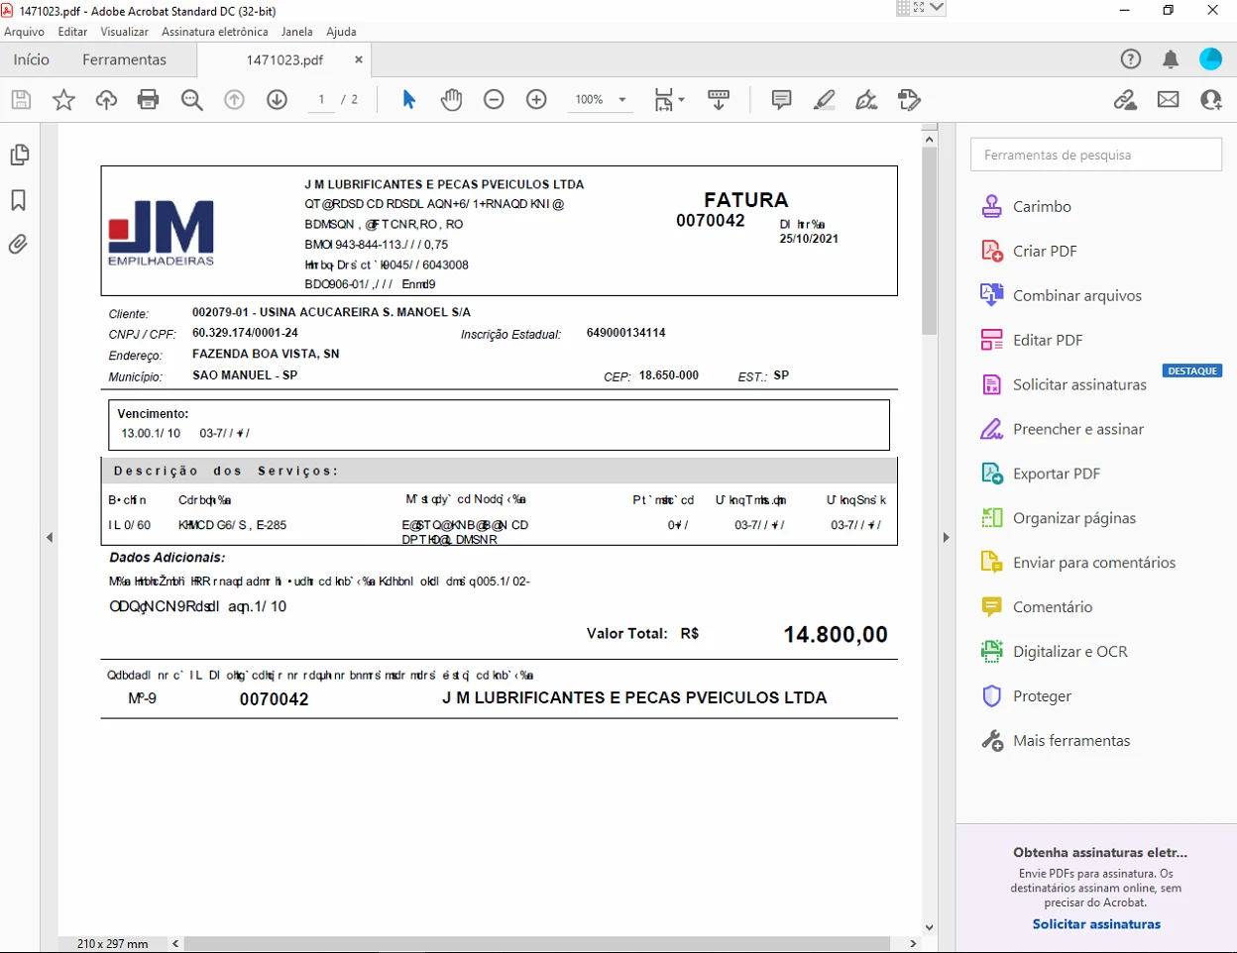Open the Visualizar menu
Viewport: 1237px width, 953px height.
coord(124,32)
